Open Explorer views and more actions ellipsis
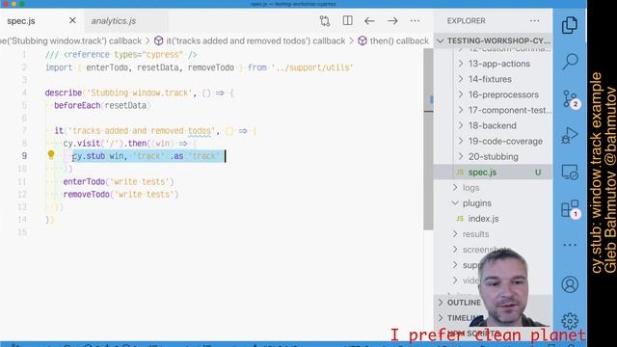This screenshot has height=347, width=617. [534, 21]
